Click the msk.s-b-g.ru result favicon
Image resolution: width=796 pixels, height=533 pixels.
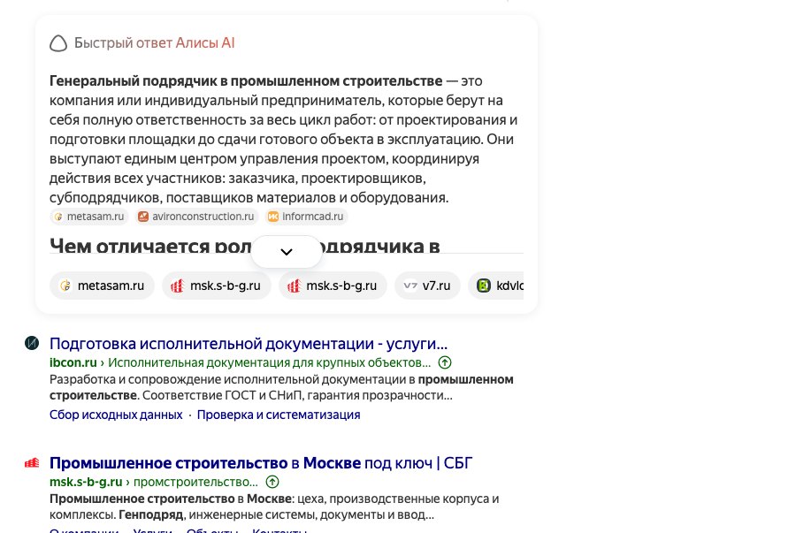pyautogui.click(x=32, y=462)
